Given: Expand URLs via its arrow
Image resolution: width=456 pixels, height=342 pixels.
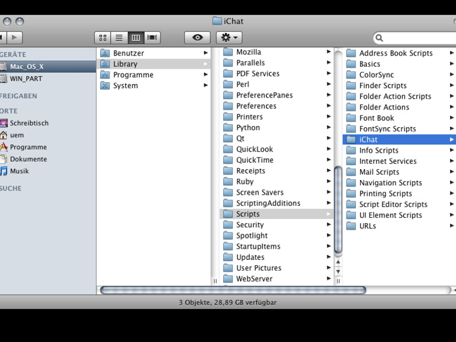Looking at the screenshot, I should coord(452,225).
